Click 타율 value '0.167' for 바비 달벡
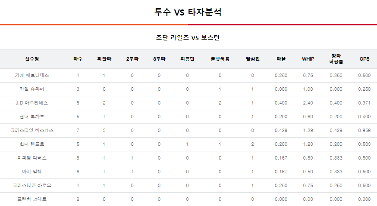The image size is (377, 206). click(281, 172)
